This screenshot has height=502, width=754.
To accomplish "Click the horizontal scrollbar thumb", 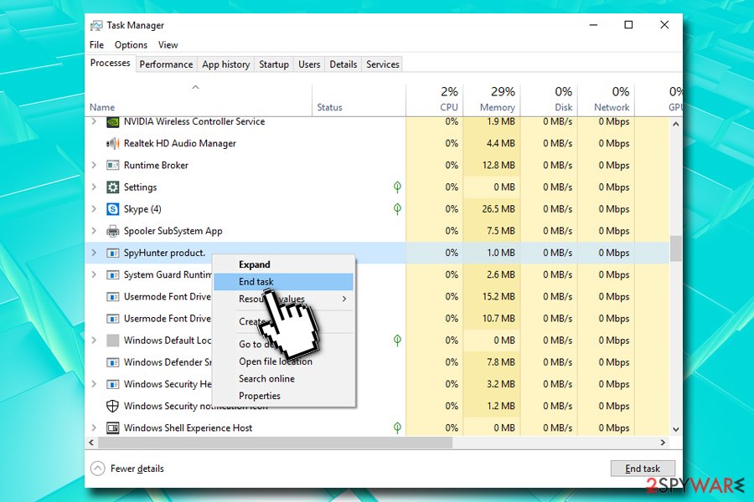I will click(275, 443).
